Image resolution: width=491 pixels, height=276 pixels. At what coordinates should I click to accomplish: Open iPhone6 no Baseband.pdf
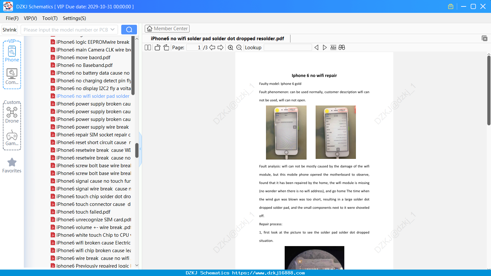coord(82,65)
